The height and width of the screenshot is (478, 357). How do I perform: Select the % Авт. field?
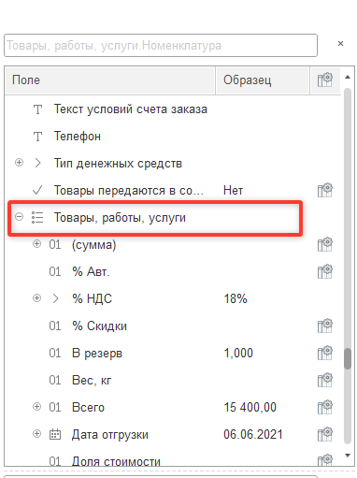pyautogui.click(x=91, y=272)
